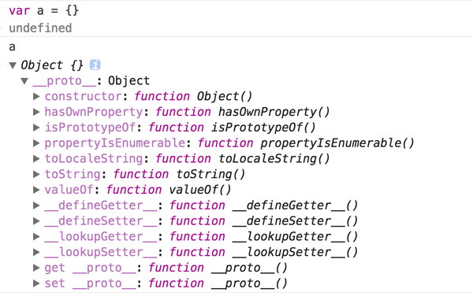The width and height of the screenshot is (473, 296).
Task: Expand the isPrototypeOf disclosure triangle
Action: click(36, 128)
